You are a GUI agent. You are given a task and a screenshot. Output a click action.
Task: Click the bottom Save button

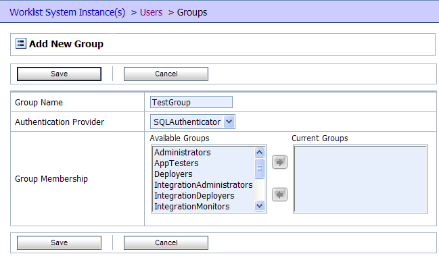coord(59,242)
